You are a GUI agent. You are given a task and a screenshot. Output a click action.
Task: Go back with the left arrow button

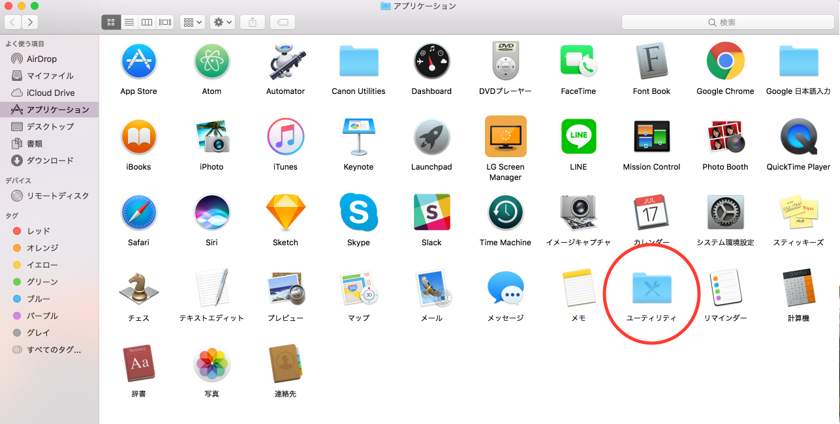[x=13, y=22]
